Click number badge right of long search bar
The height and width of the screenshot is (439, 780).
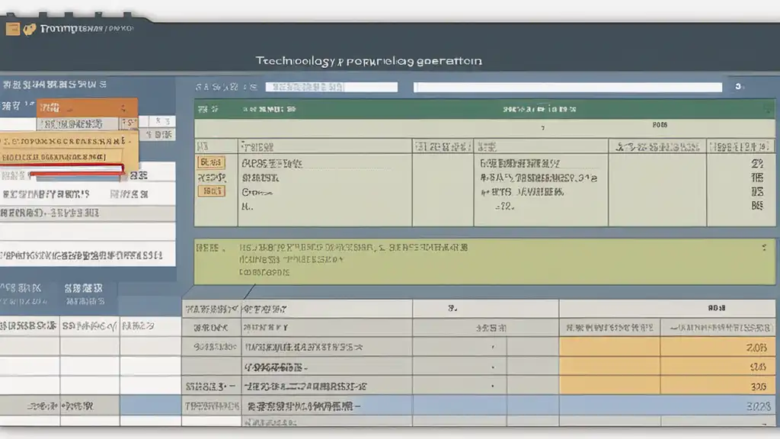(x=738, y=88)
